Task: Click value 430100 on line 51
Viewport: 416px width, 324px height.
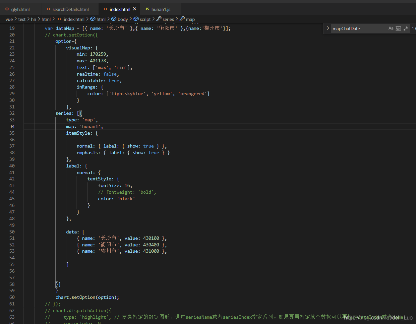Action: 151,238
